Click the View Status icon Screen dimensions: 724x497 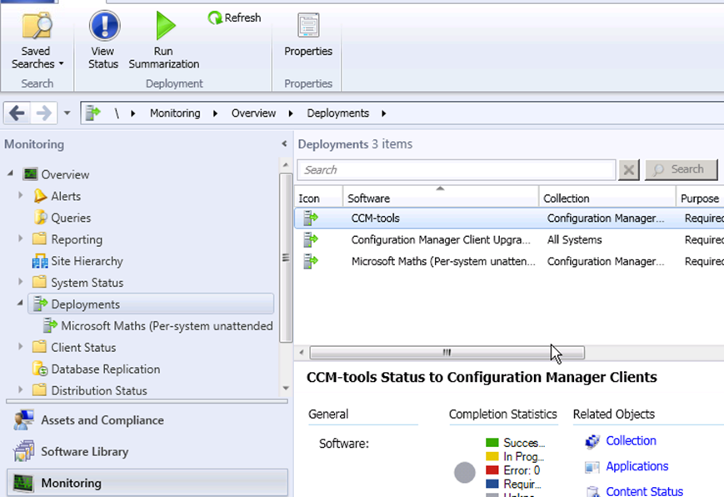(104, 25)
